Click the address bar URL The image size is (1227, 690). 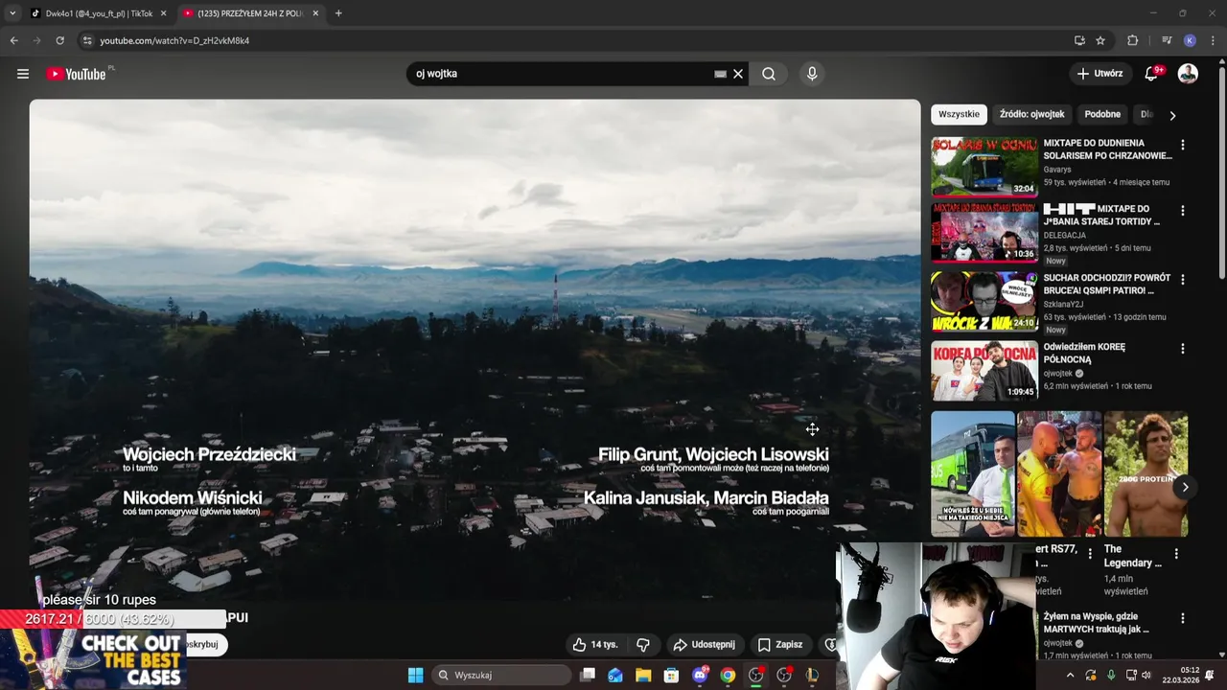(x=174, y=41)
